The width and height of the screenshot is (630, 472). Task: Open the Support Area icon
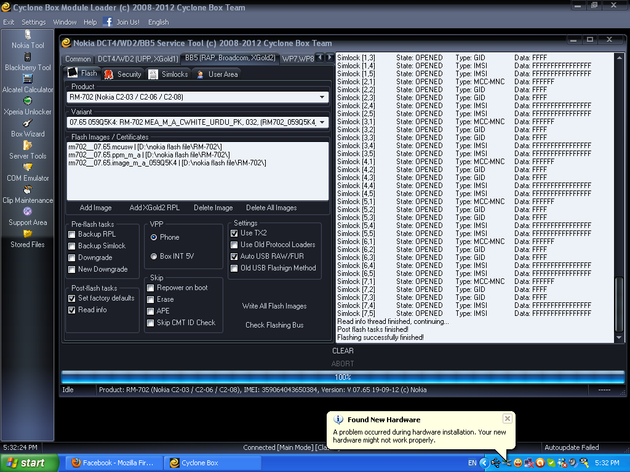click(28, 211)
